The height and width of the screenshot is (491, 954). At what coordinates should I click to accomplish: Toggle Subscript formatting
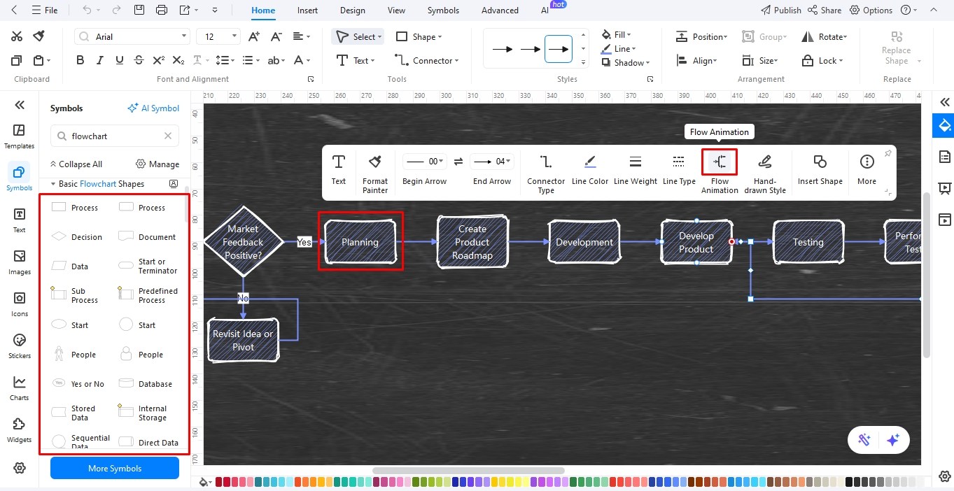[178, 60]
